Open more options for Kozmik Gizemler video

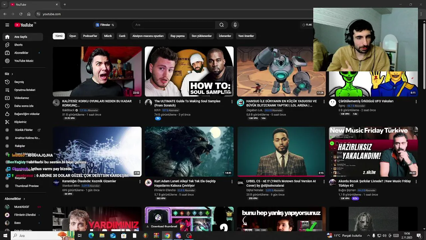click(x=140, y=182)
